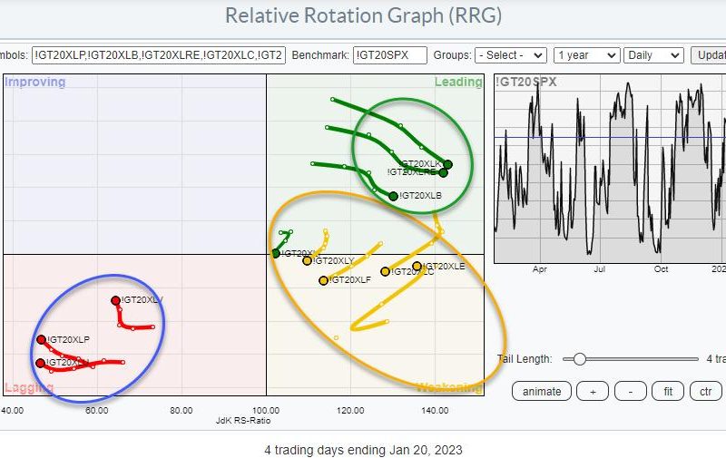Screen dimensions: 726x458
Task: Click the ctr button
Action: 706,392
